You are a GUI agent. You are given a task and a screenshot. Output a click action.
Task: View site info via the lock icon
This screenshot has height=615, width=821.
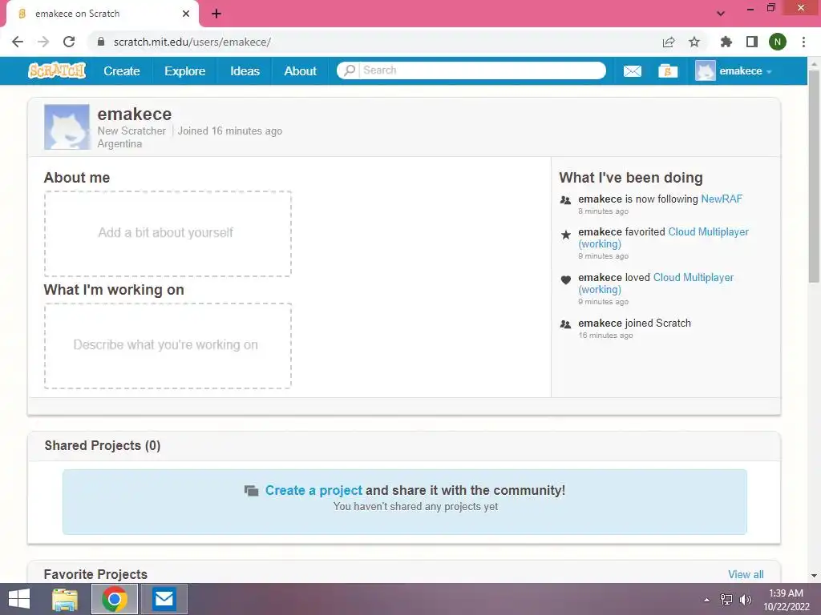[x=101, y=42]
